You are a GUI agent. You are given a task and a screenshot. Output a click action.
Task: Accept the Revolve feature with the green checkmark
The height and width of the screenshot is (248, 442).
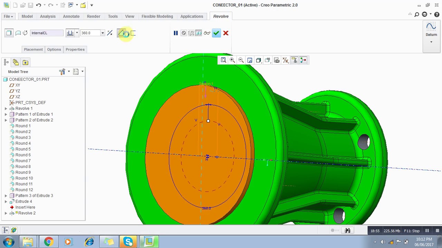216,33
